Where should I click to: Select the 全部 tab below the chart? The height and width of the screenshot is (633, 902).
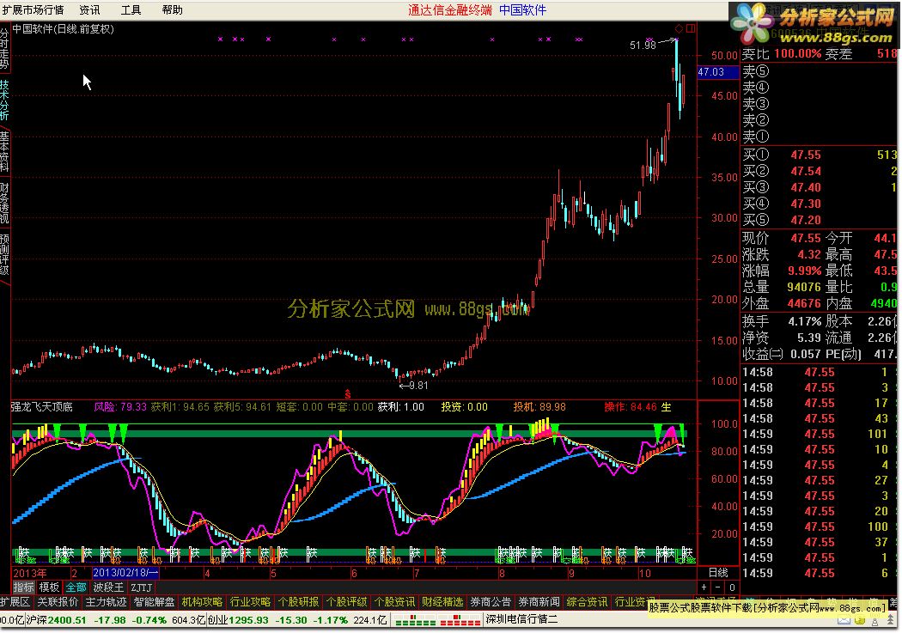76,587
